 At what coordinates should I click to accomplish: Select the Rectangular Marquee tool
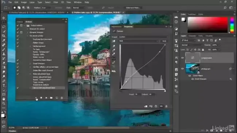tap(4, 22)
